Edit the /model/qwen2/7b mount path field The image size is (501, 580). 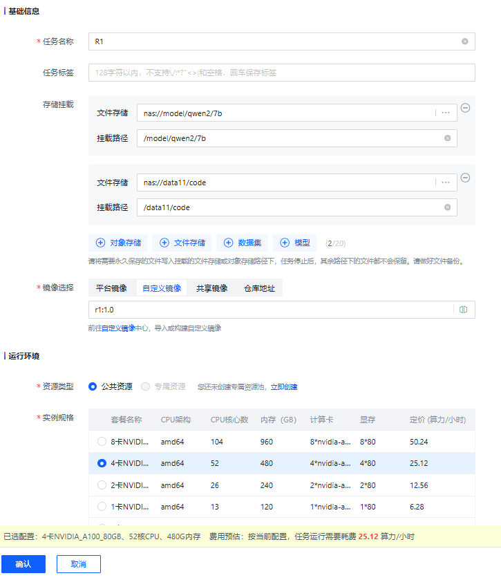pos(297,138)
